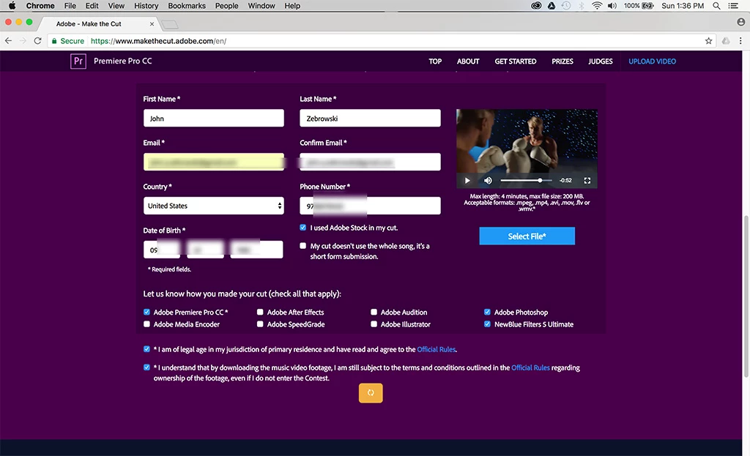750x456 pixels.
Task: Open Spotlight search in the menu bar
Action: tap(716, 6)
